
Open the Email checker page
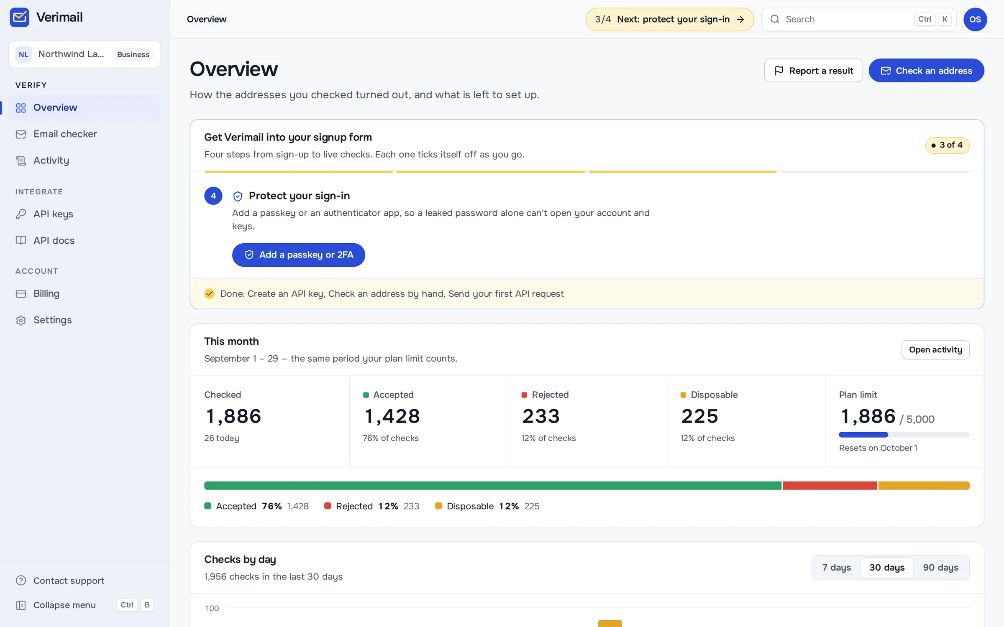pyautogui.click(x=85, y=134)
